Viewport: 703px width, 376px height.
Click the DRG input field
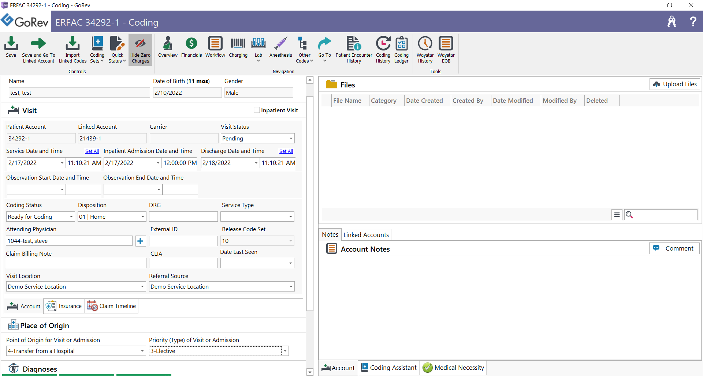pos(183,217)
